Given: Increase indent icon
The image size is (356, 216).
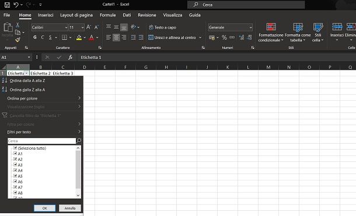Looking at the screenshot, I should coord(141,37).
